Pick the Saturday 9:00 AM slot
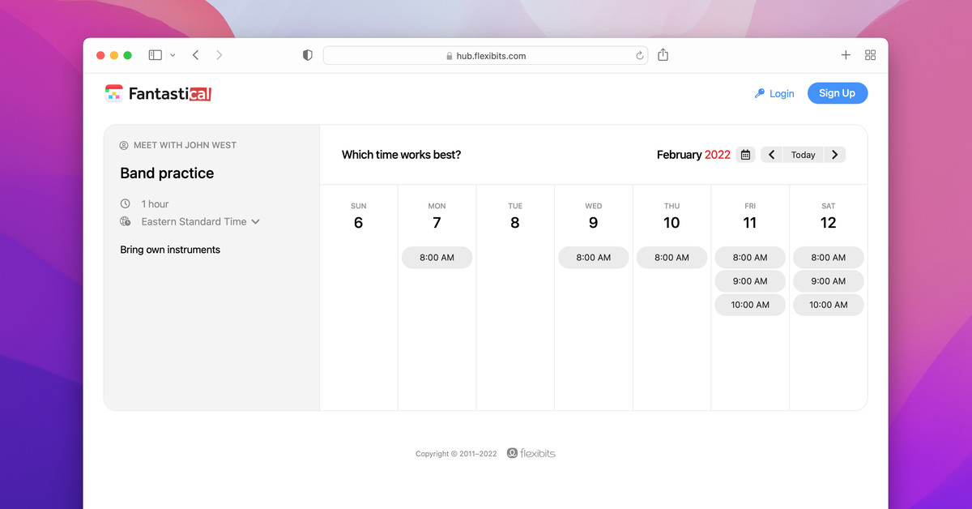 coord(828,281)
